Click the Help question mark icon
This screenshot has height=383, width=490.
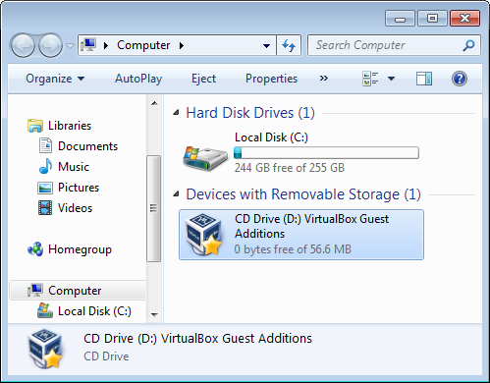(x=460, y=79)
